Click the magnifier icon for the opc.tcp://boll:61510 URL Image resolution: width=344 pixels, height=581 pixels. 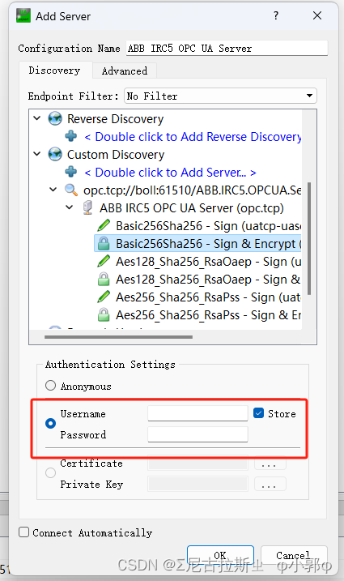pos(71,190)
